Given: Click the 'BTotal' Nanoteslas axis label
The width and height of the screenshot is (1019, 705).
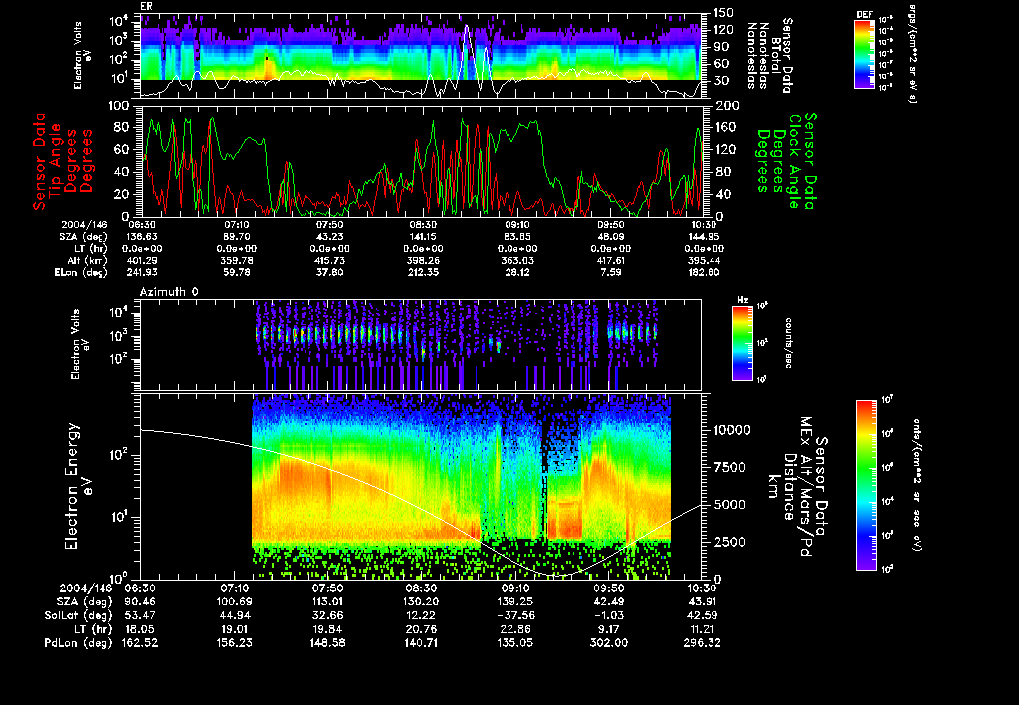Looking at the screenshot, I should (x=776, y=55).
